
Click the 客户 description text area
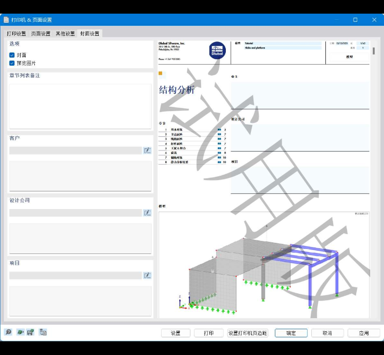pos(80,176)
